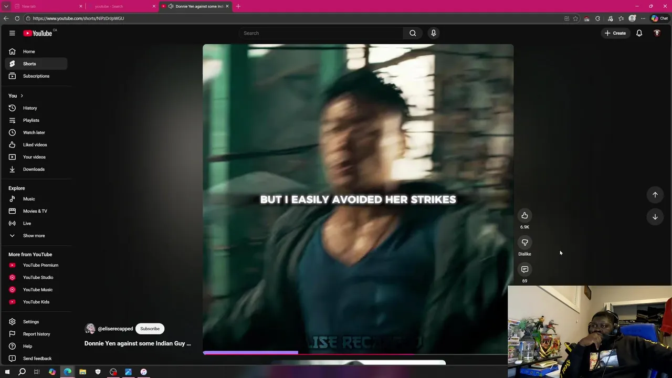Open the Create button
Screen dimensions: 672x378
click(615, 33)
